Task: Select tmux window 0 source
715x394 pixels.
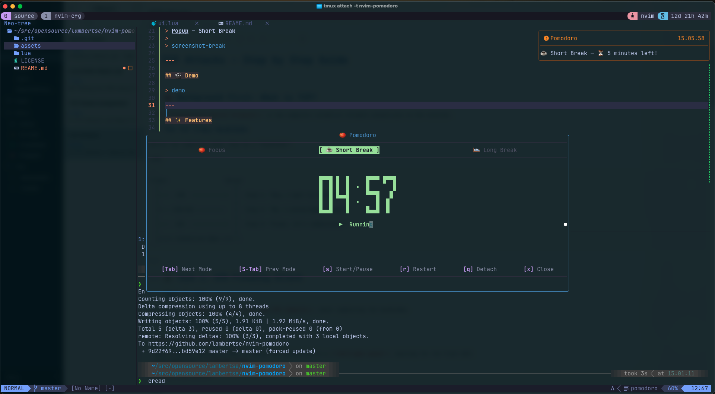Action: tap(19, 16)
